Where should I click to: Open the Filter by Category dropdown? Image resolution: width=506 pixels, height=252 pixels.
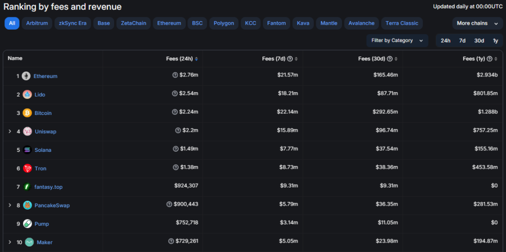pos(397,40)
